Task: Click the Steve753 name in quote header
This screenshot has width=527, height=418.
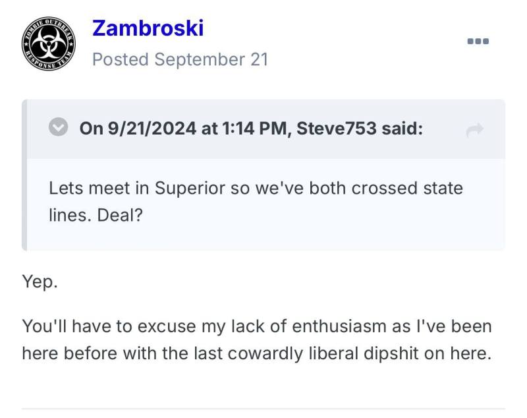Action: [337, 128]
